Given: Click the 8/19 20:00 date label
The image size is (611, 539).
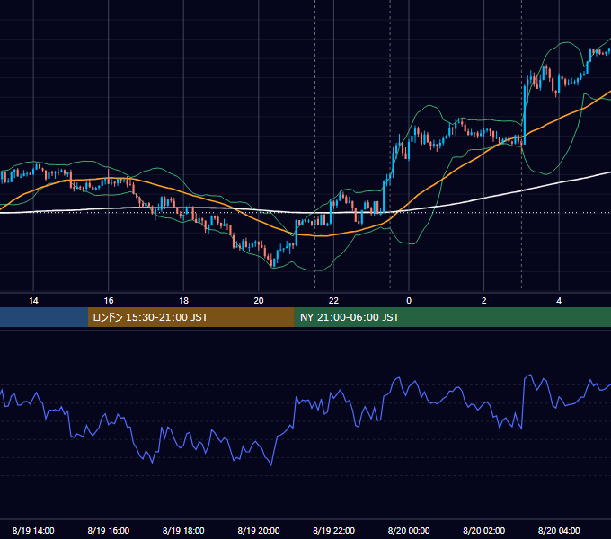Looking at the screenshot, I should [259, 530].
